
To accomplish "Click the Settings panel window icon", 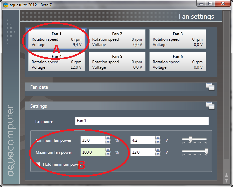I will 210,106.
